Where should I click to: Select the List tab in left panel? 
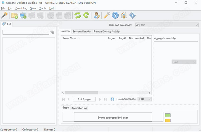(7, 24)
